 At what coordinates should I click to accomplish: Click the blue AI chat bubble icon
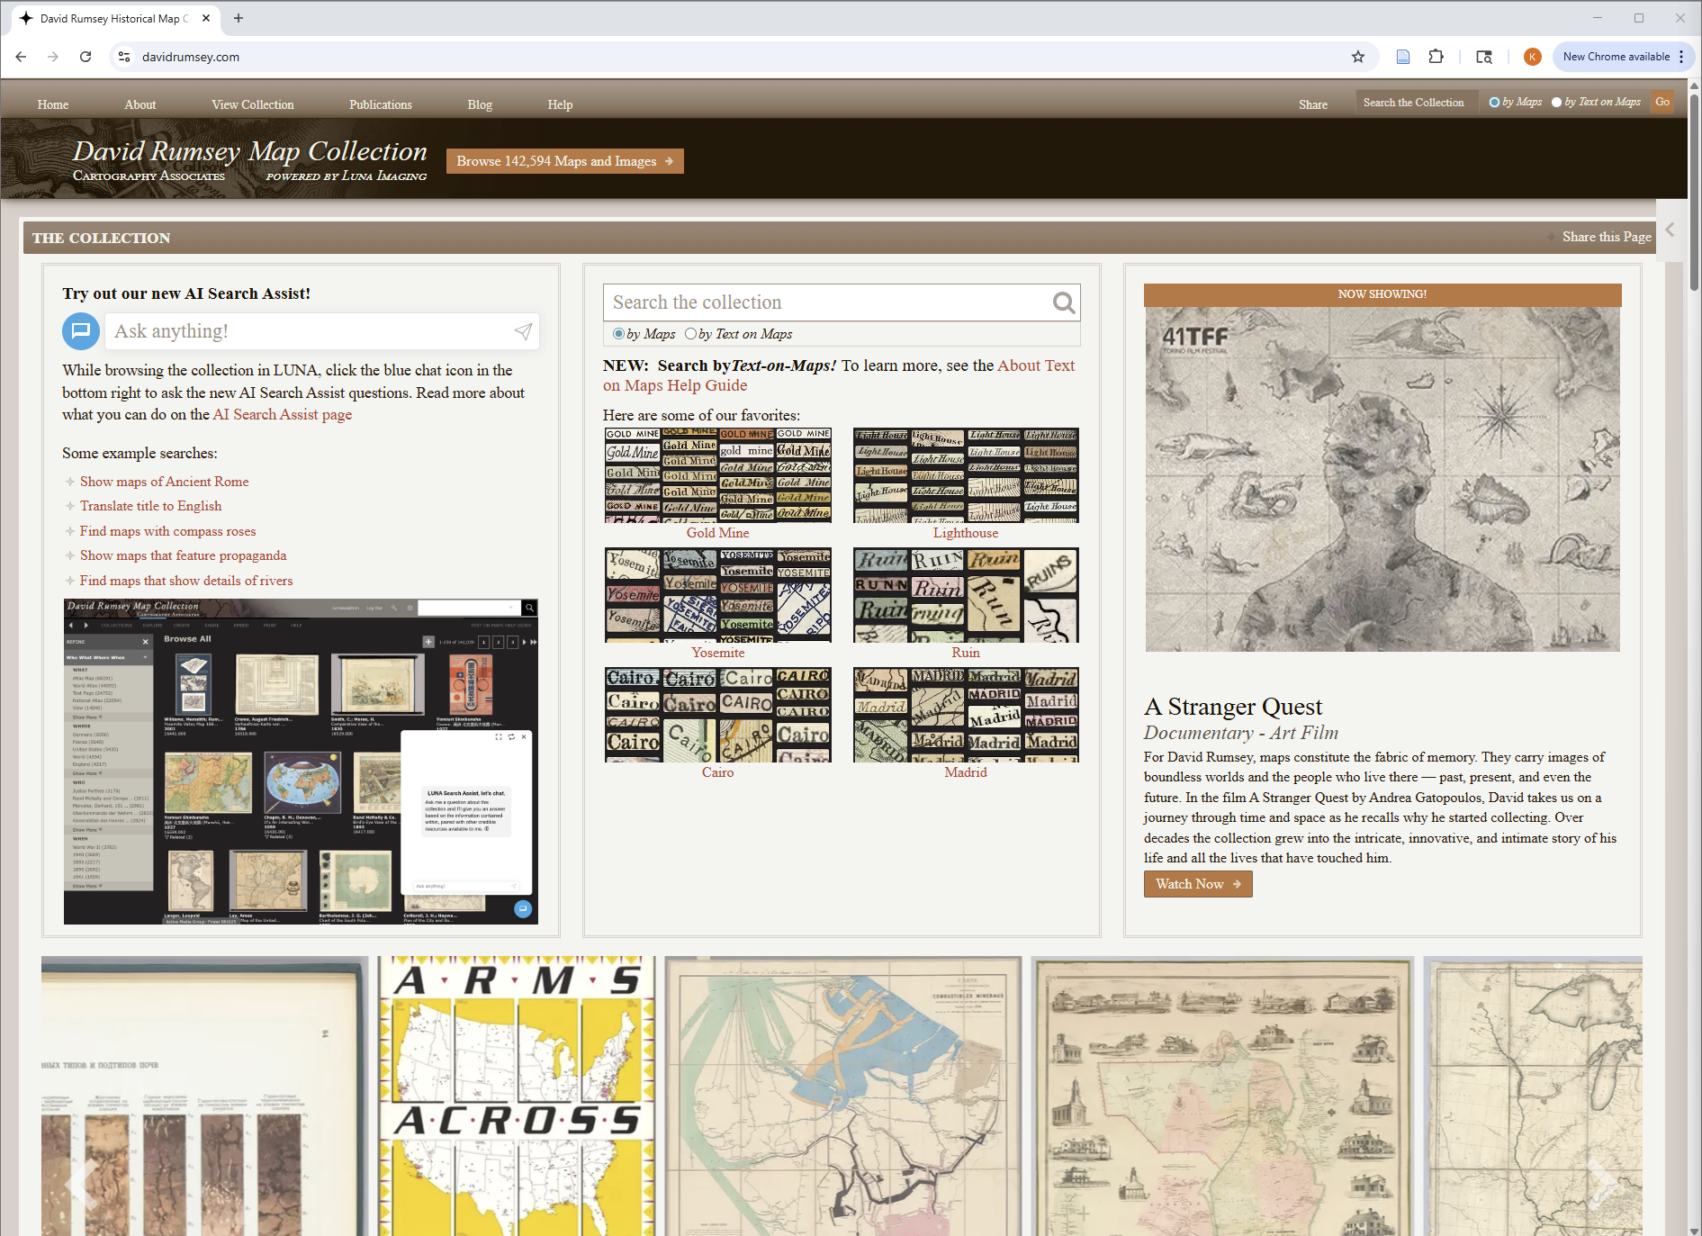point(80,330)
